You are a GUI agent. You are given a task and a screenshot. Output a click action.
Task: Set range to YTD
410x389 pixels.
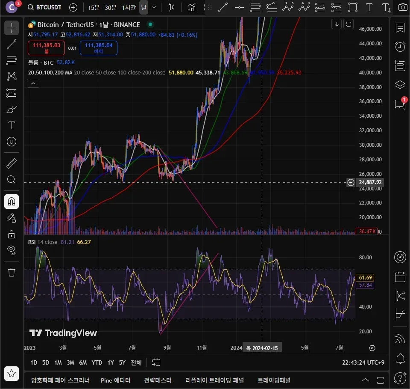click(97, 362)
